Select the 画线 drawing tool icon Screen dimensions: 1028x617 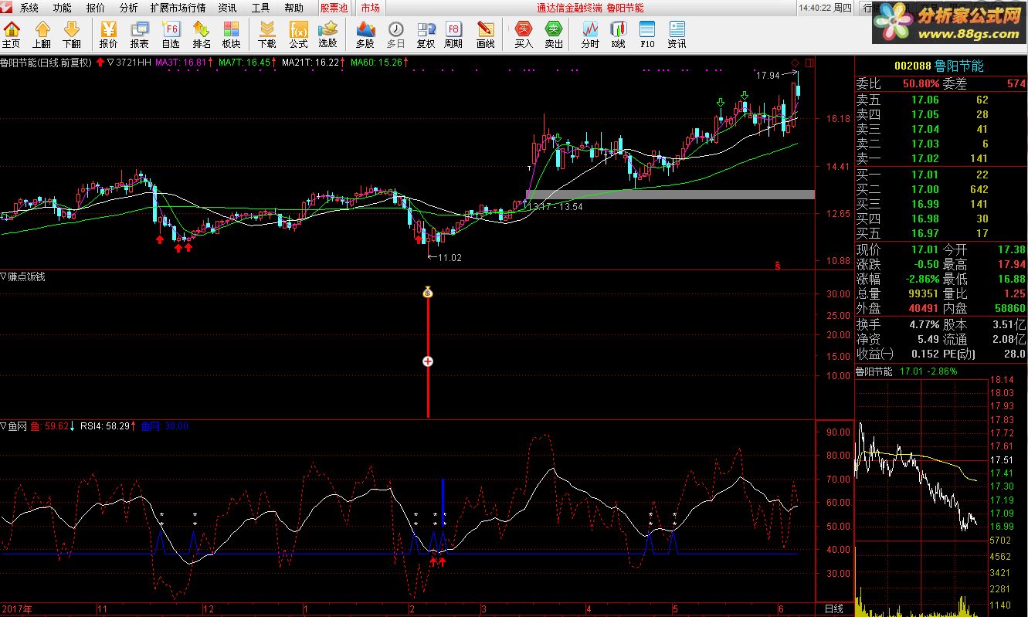point(485,35)
